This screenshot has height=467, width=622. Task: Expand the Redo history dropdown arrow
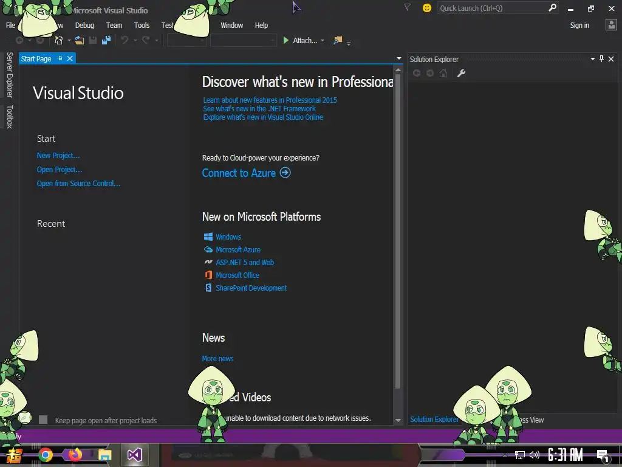click(156, 40)
